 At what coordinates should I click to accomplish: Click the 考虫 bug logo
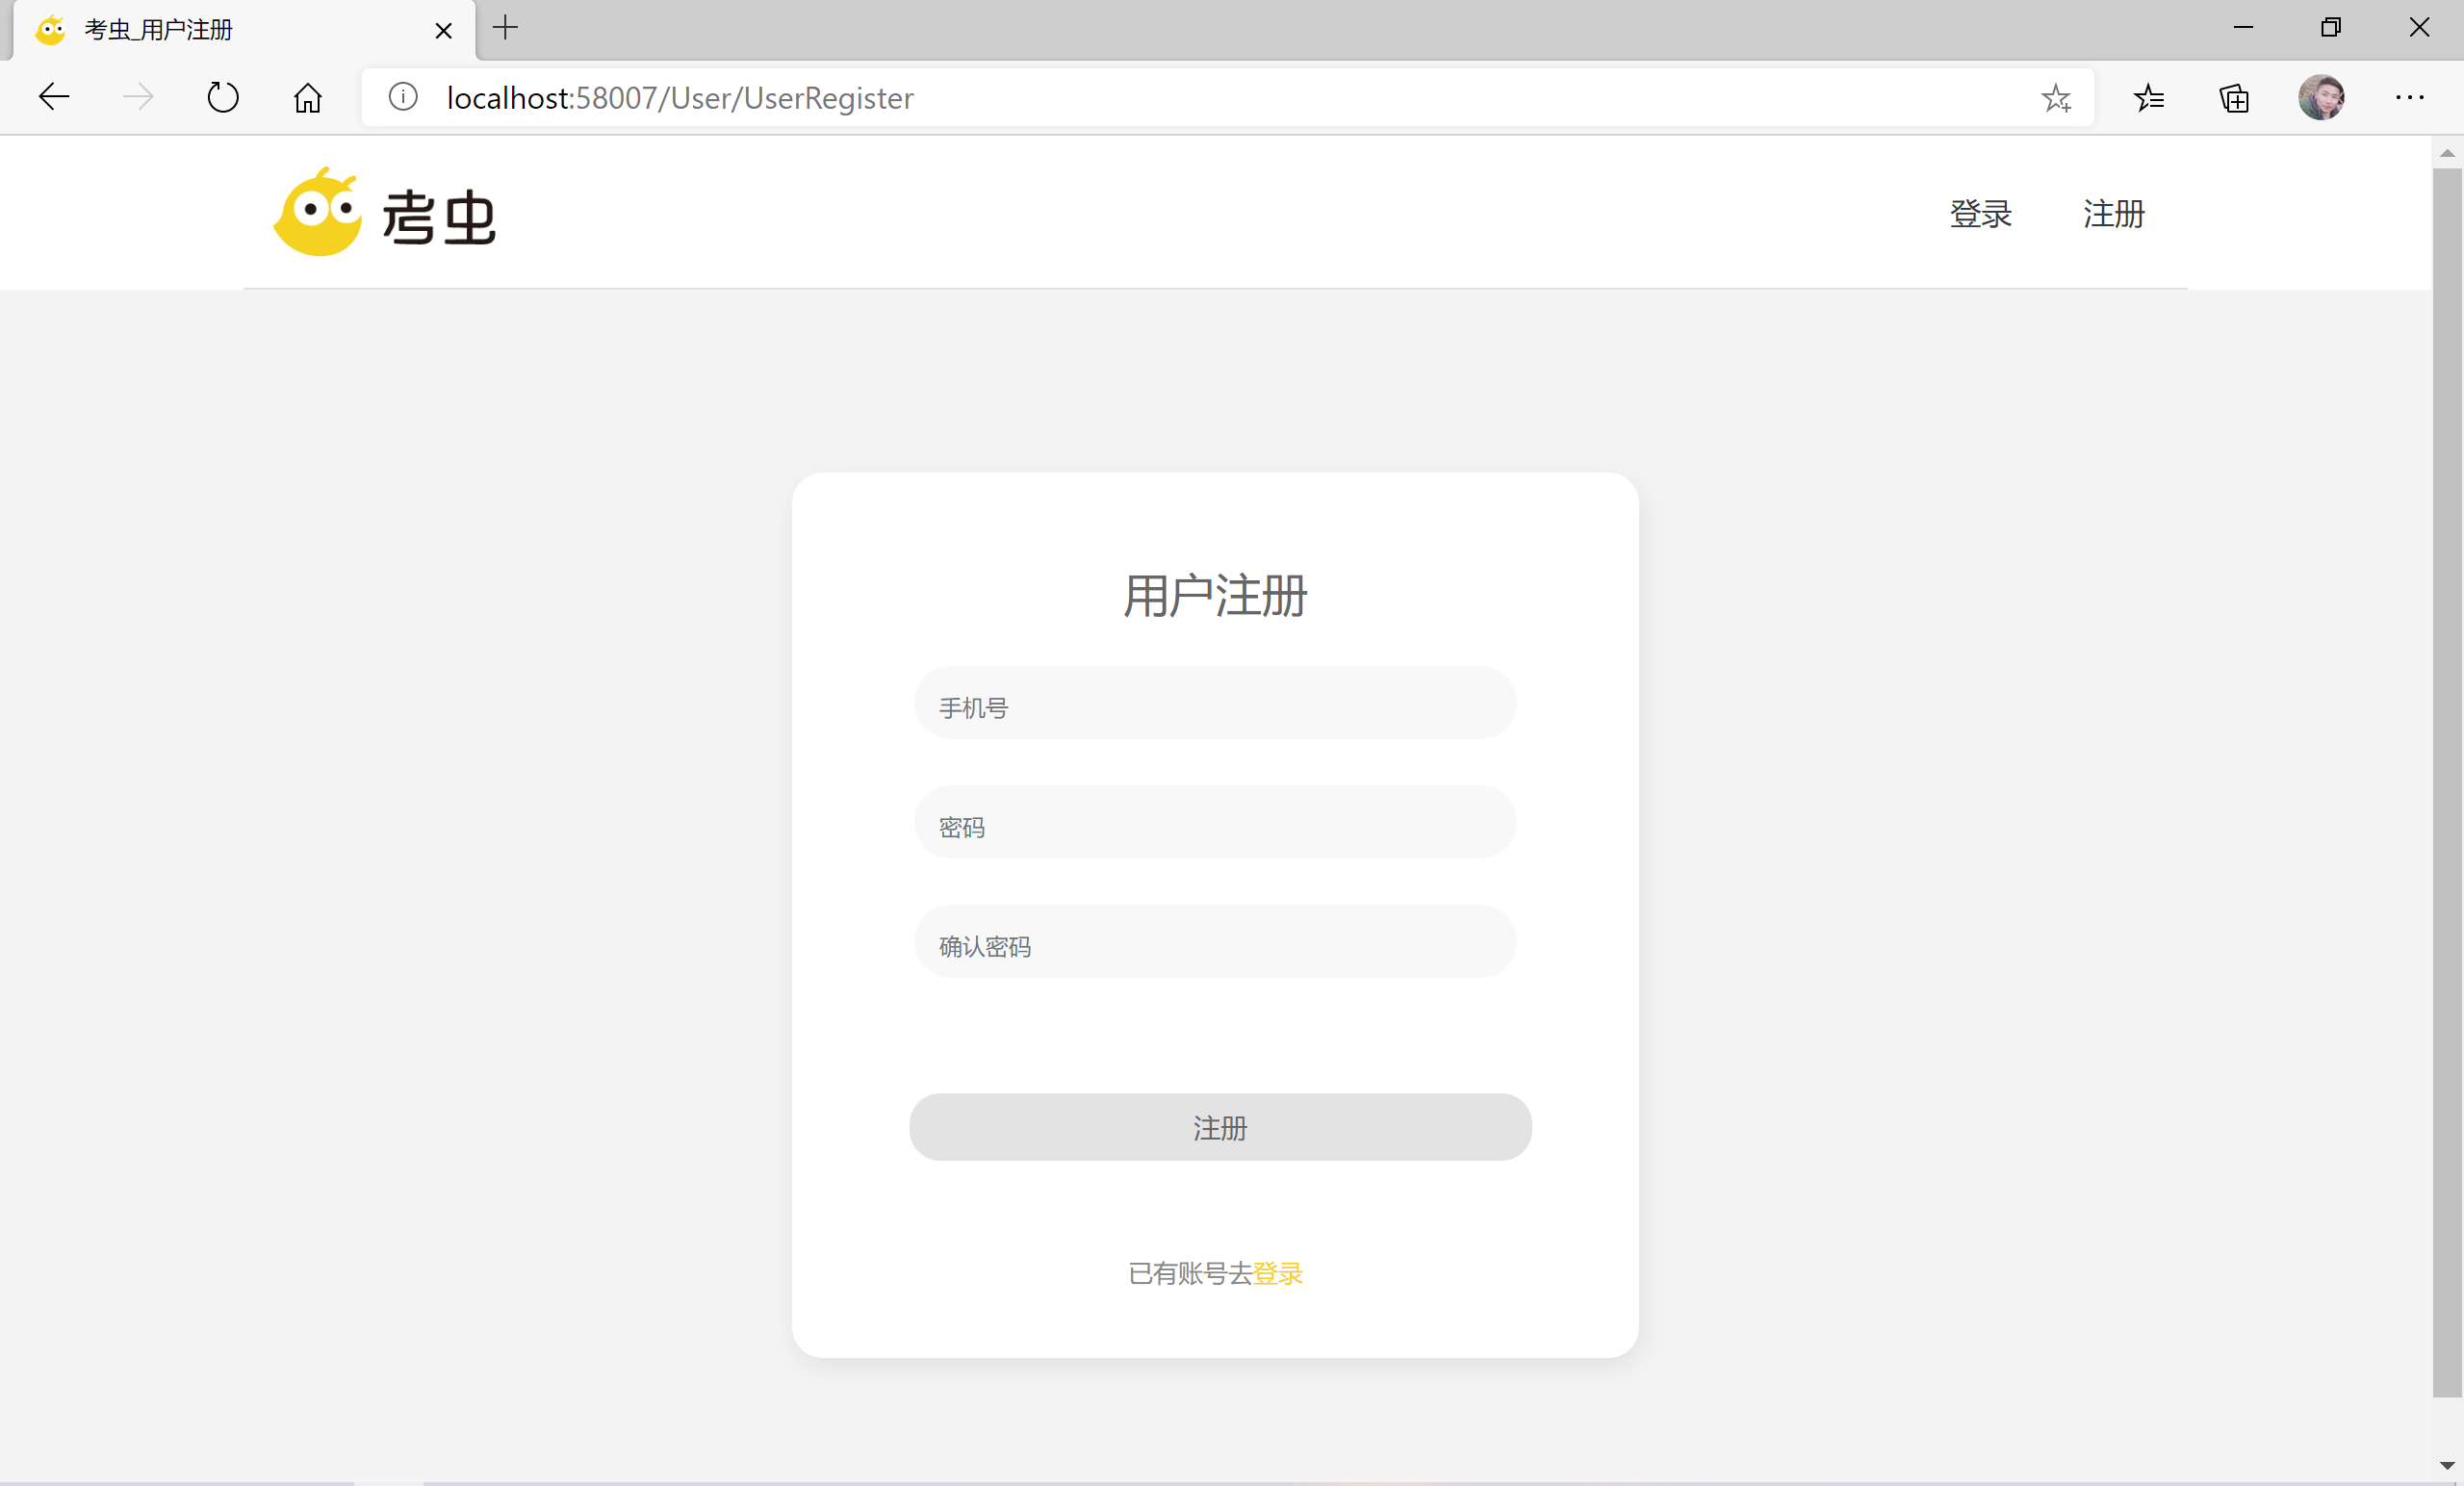tap(318, 213)
